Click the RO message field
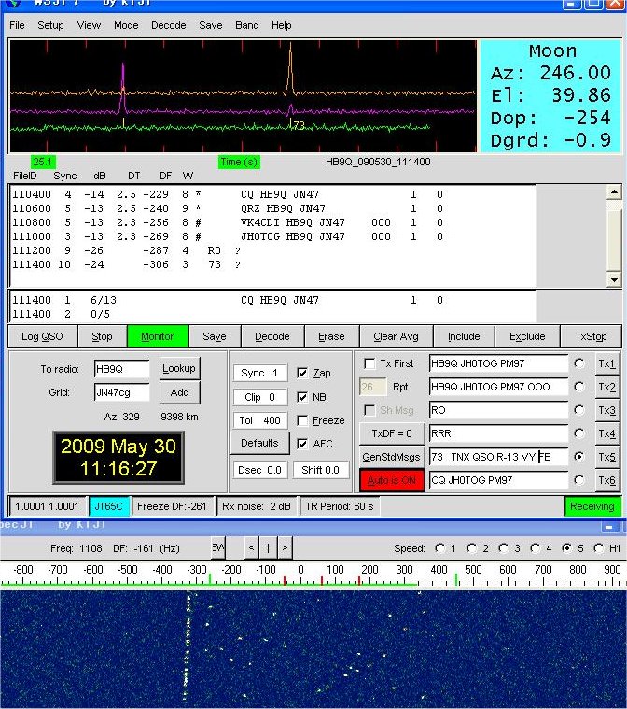The width and height of the screenshot is (627, 709). pyautogui.click(x=498, y=410)
